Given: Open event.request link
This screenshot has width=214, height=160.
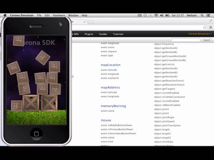Looking at the screenshot, I should 109,51.
